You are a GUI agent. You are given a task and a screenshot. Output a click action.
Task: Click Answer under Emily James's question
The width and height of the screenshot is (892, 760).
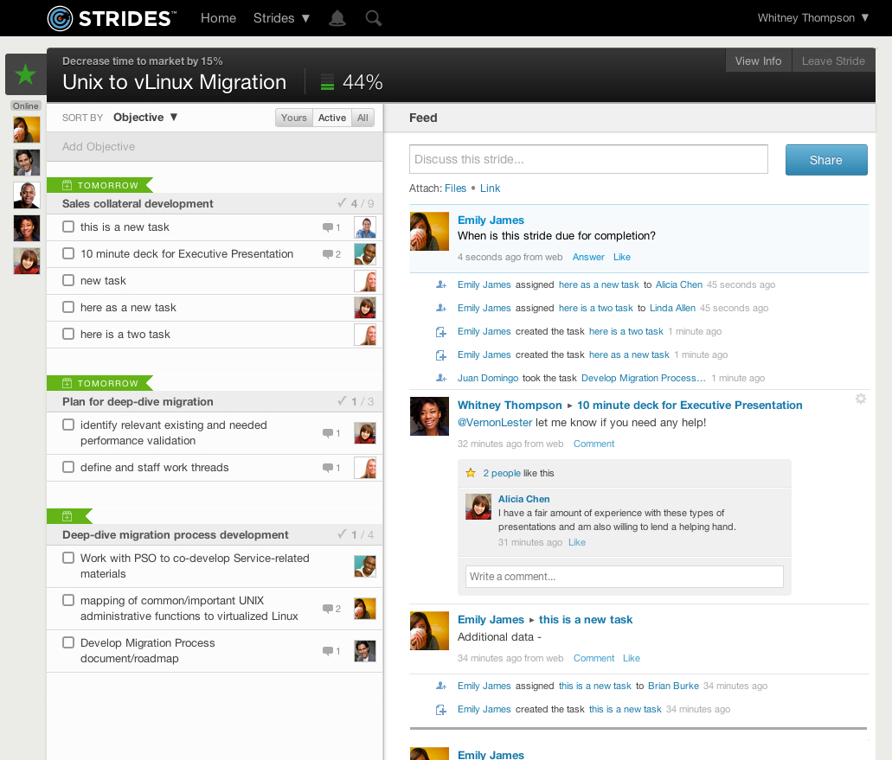[588, 257]
